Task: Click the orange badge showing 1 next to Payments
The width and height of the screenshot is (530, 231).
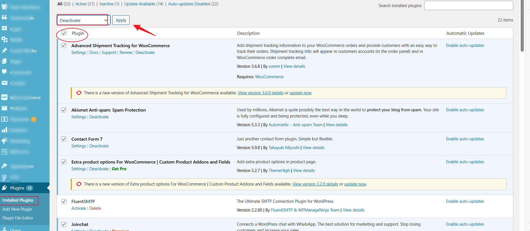Action: [33, 119]
